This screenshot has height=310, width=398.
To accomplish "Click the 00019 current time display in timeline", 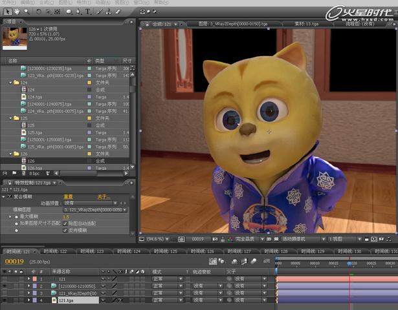I will click(x=14, y=262).
